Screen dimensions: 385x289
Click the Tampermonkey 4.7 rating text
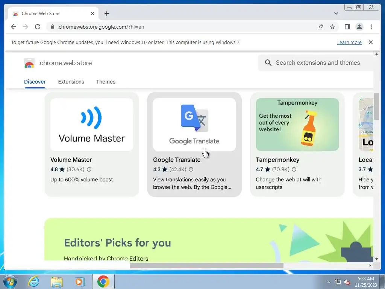[259, 169]
